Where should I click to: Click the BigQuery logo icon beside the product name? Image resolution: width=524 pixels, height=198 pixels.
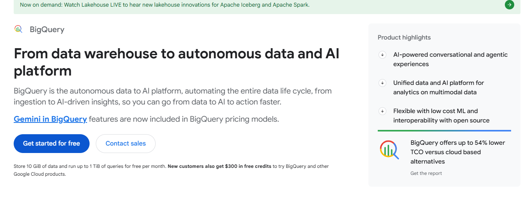[x=18, y=29]
